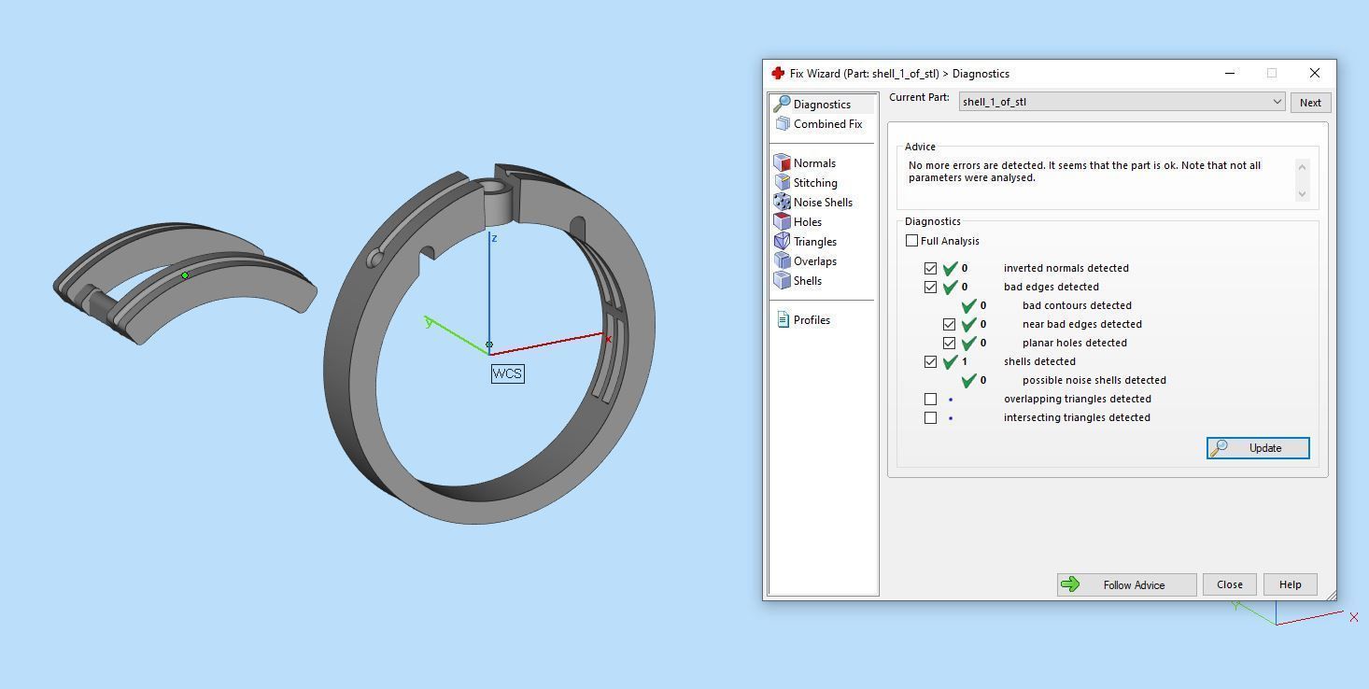Close the Fix Wizard with the title bar X
Screen dimensions: 1369x689
coord(1315,73)
